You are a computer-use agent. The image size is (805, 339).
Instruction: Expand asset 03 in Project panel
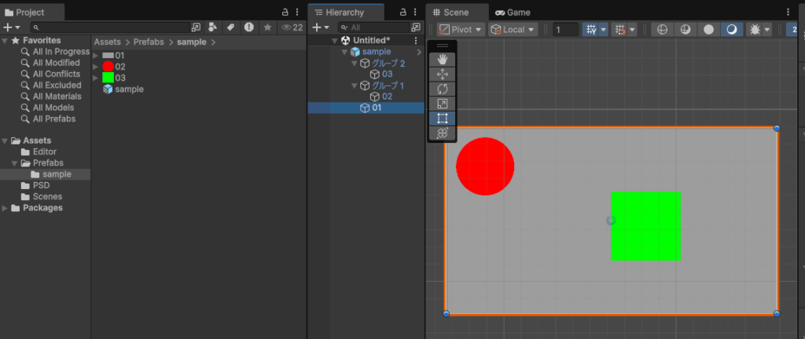pos(95,78)
